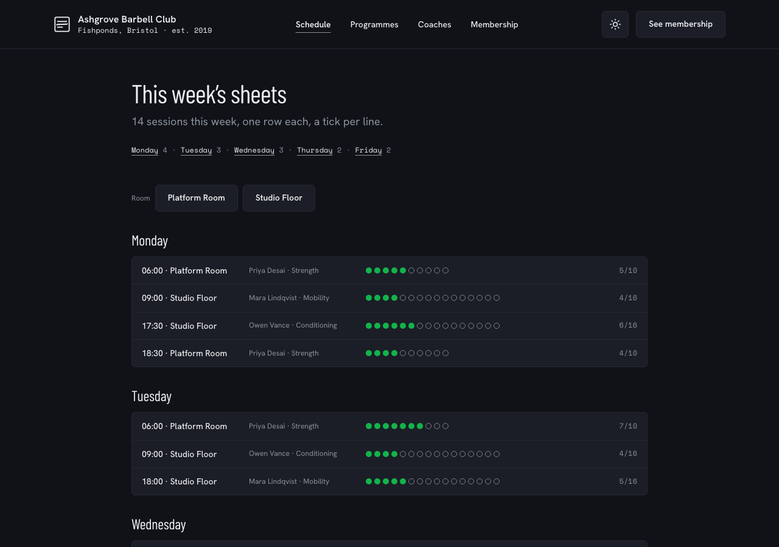Jump to the Wednesday anchor link
Screen dimensions: 779x547
[x=254, y=150]
